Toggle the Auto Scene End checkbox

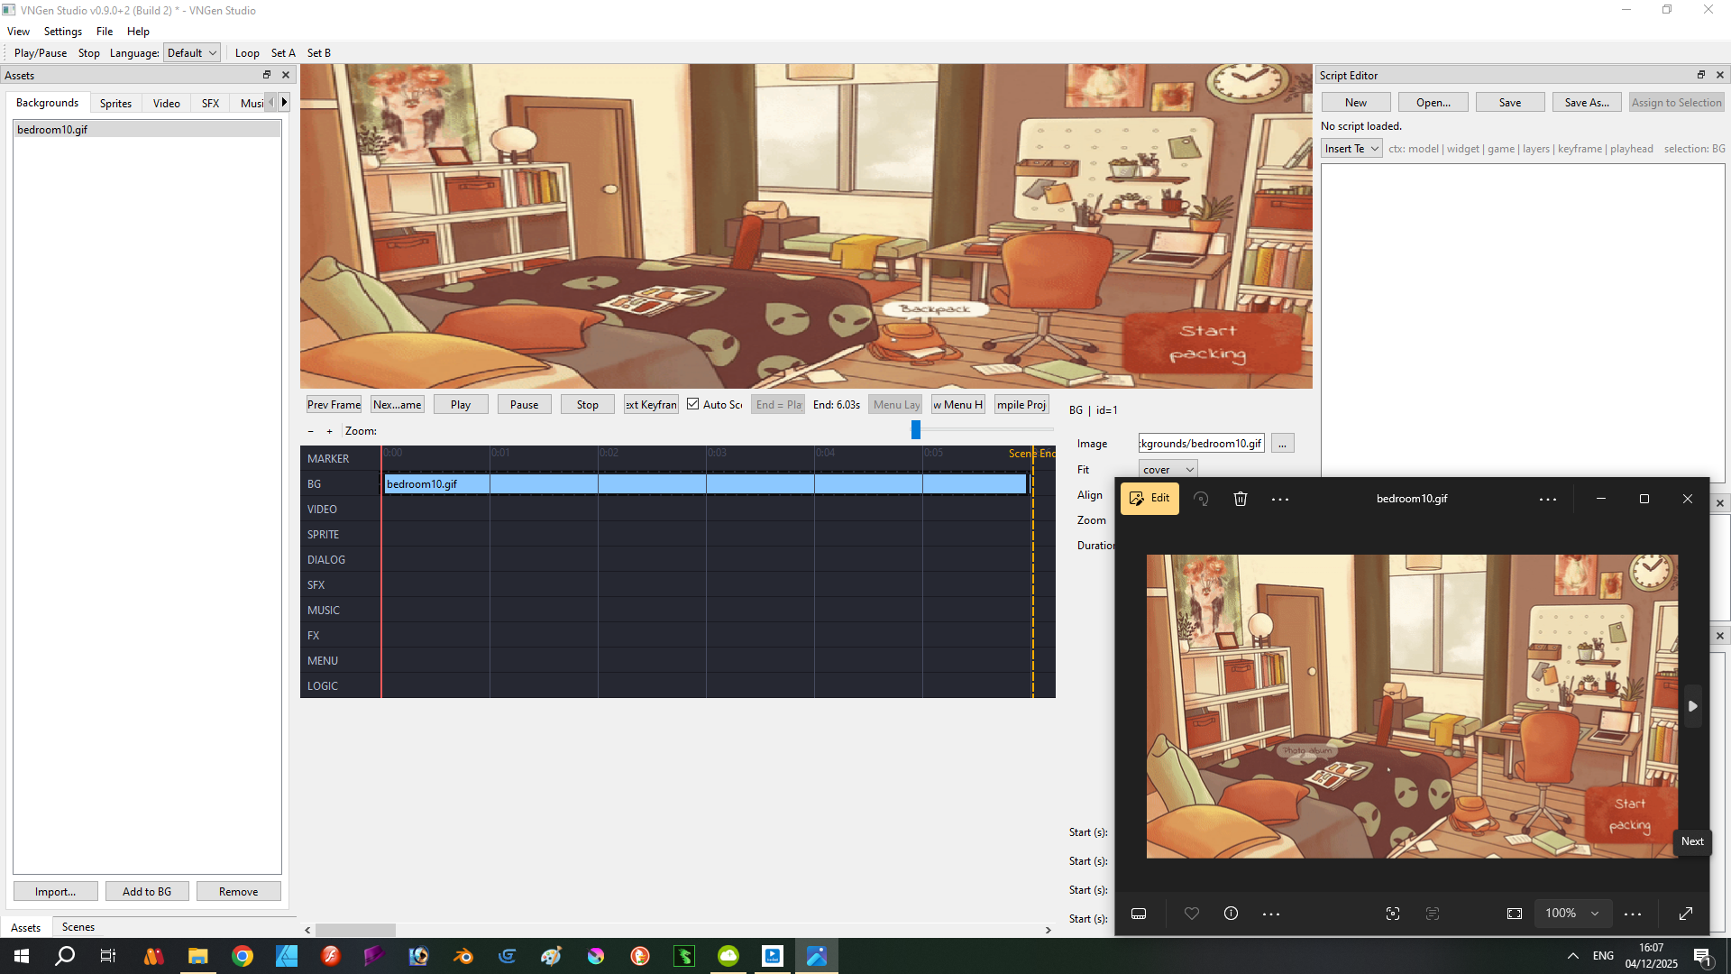coord(693,404)
